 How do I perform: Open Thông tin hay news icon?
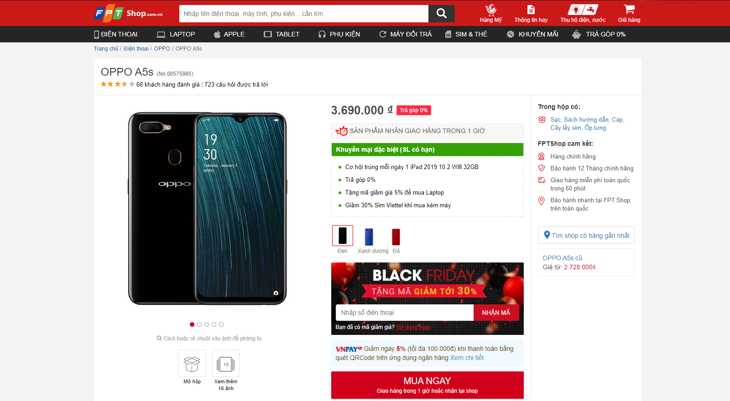(531, 14)
